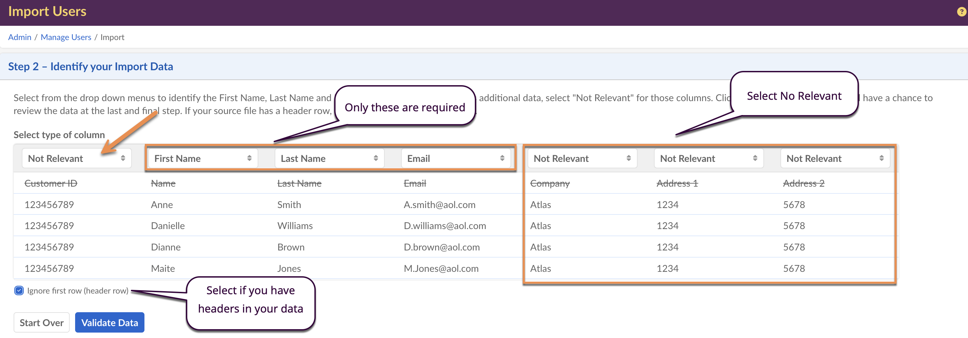This screenshot has height=338, width=968.
Task: Open the Last Name column type dropdown
Action: pyautogui.click(x=329, y=159)
